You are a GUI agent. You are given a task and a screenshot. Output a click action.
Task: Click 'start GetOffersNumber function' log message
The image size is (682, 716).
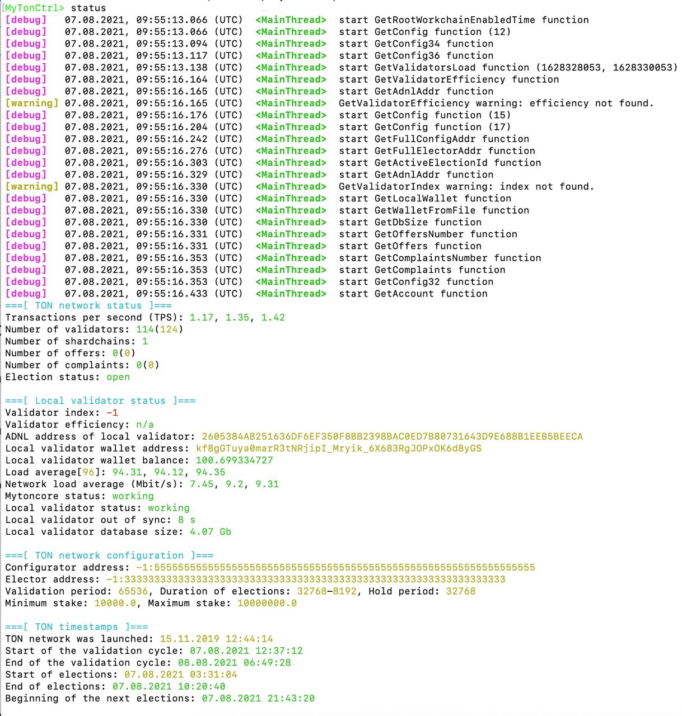tap(428, 234)
